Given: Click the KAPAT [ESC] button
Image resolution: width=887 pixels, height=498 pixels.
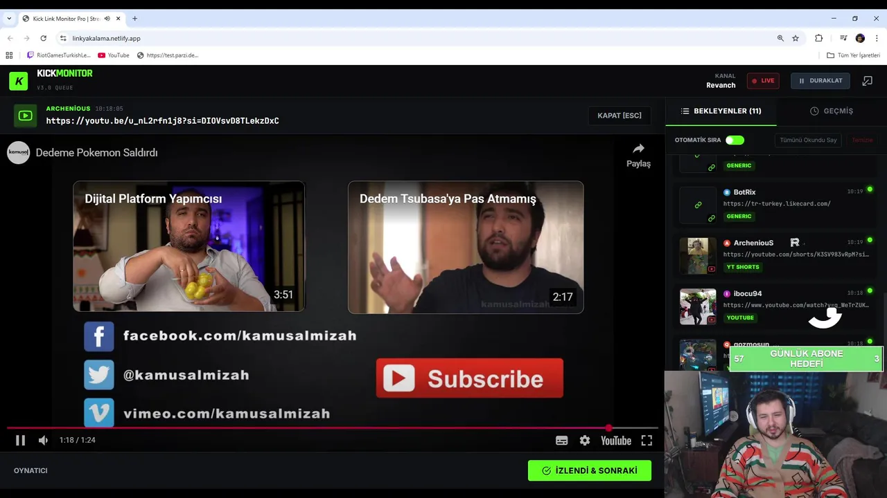Looking at the screenshot, I should [x=620, y=116].
